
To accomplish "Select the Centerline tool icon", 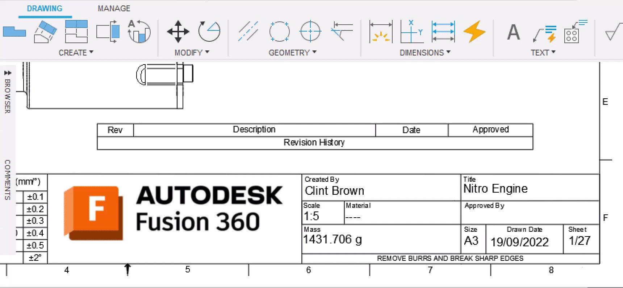I will (x=248, y=31).
